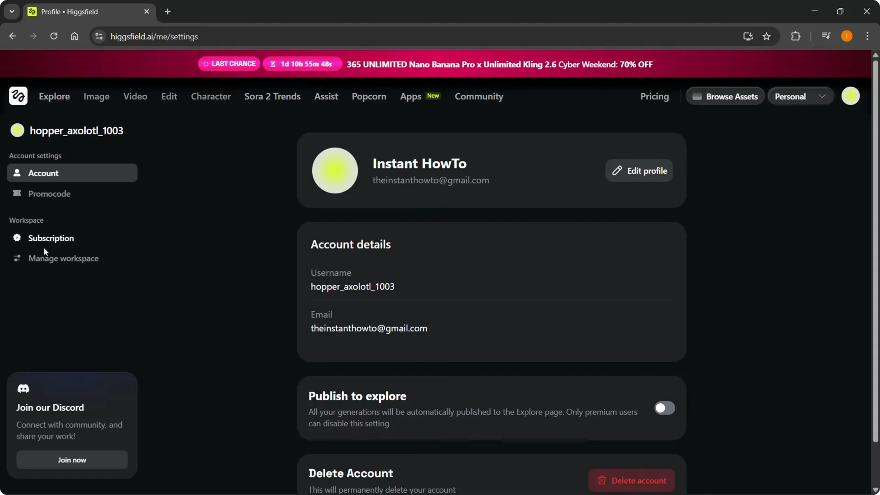Open the browser extensions puzzle icon
Viewport: 880px width, 495px height.
click(796, 36)
